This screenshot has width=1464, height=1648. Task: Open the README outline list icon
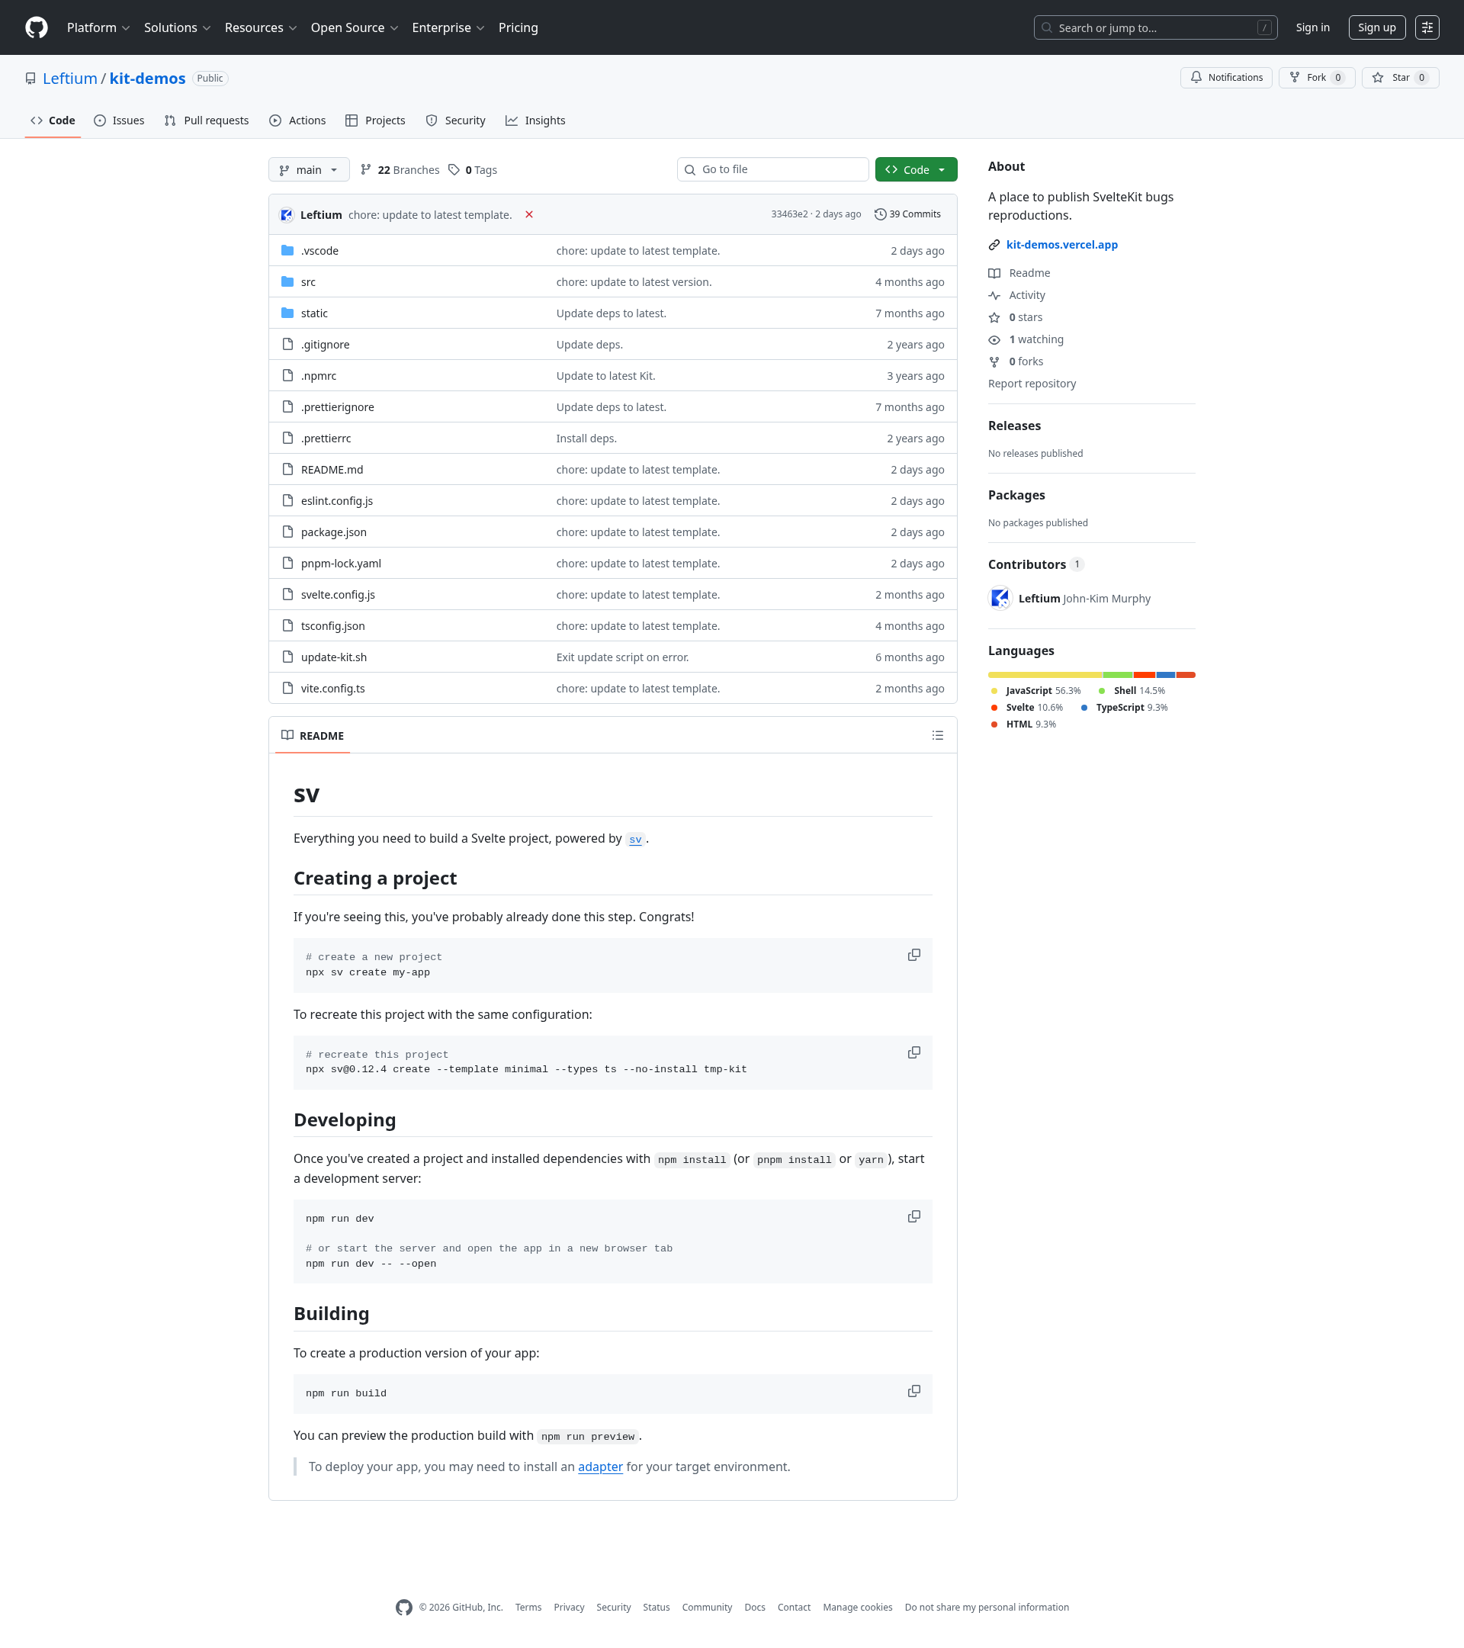click(938, 735)
